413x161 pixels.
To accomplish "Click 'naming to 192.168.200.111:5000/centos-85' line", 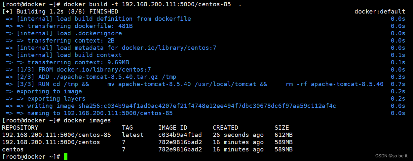I will coord(89,113).
